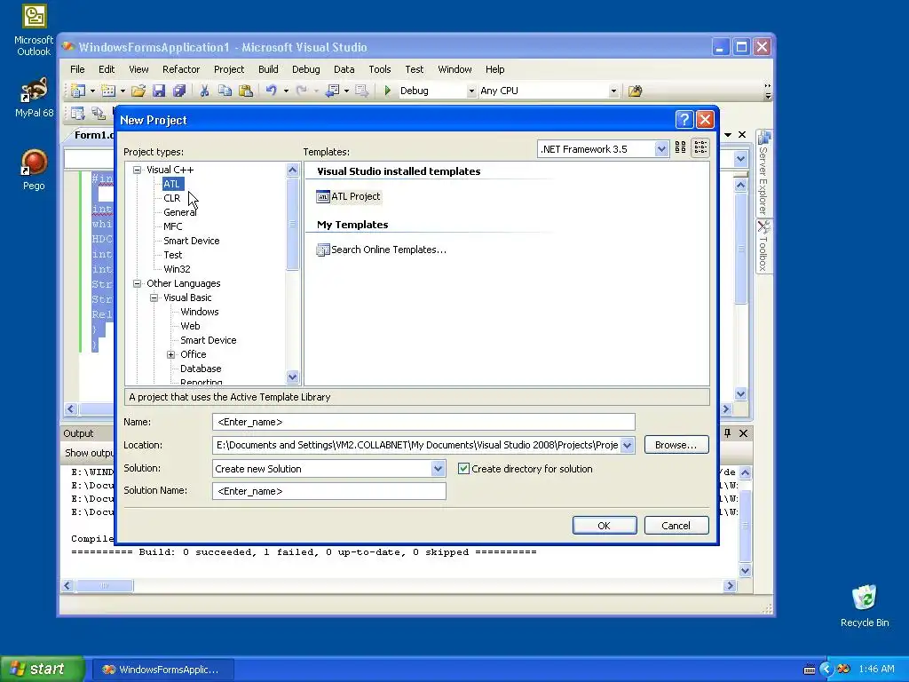The width and height of the screenshot is (909, 682).
Task: Open the .NET Framework 3.5 dropdown
Action: (660, 149)
